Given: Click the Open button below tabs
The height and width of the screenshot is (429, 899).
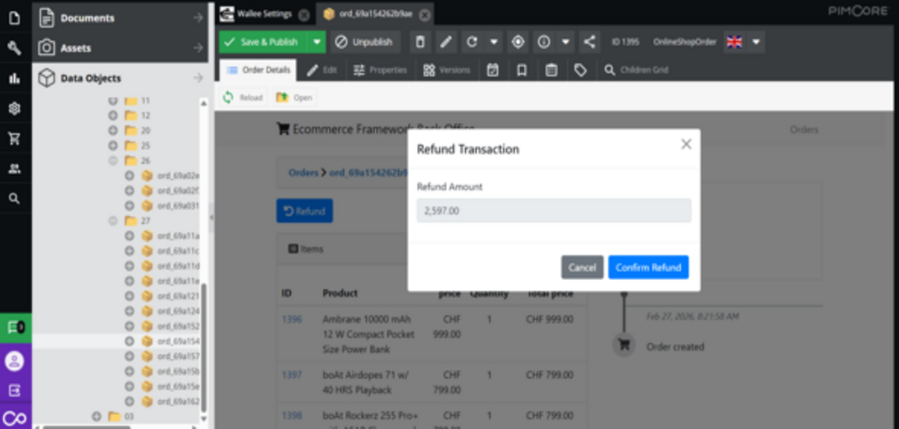Looking at the screenshot, I should tap(294, 97).
